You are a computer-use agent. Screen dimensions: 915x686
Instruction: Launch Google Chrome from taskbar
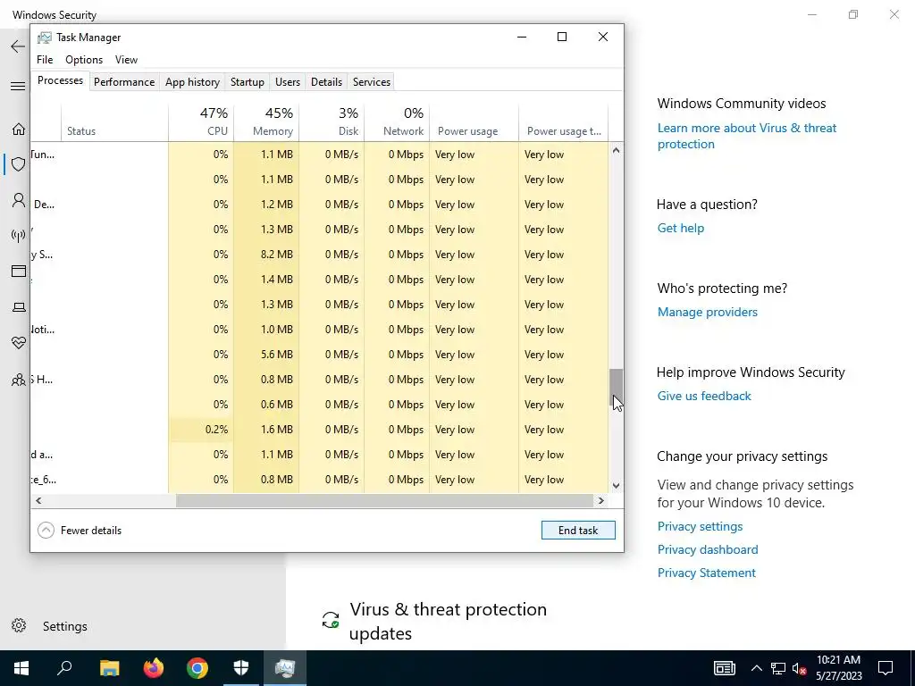[x=197, y=668]
